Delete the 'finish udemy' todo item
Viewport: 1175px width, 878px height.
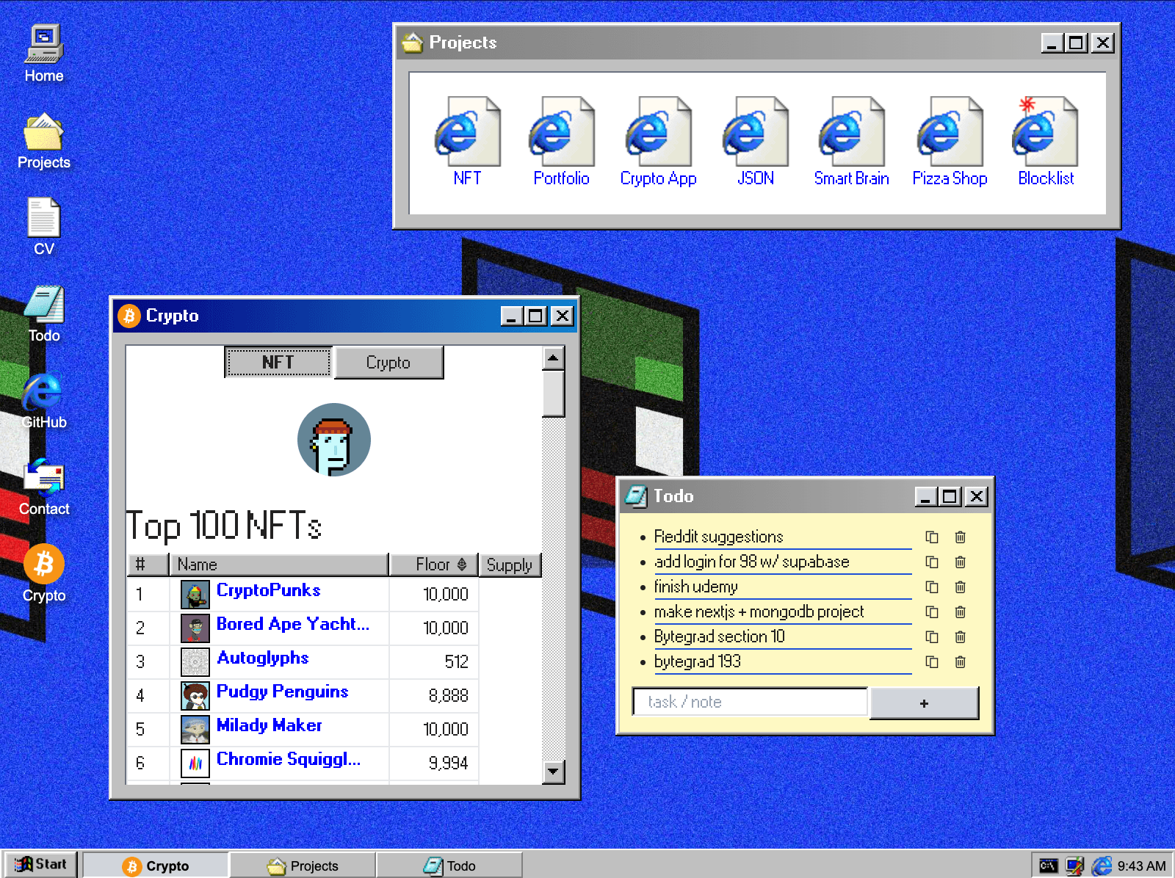[x=960, y=587]
